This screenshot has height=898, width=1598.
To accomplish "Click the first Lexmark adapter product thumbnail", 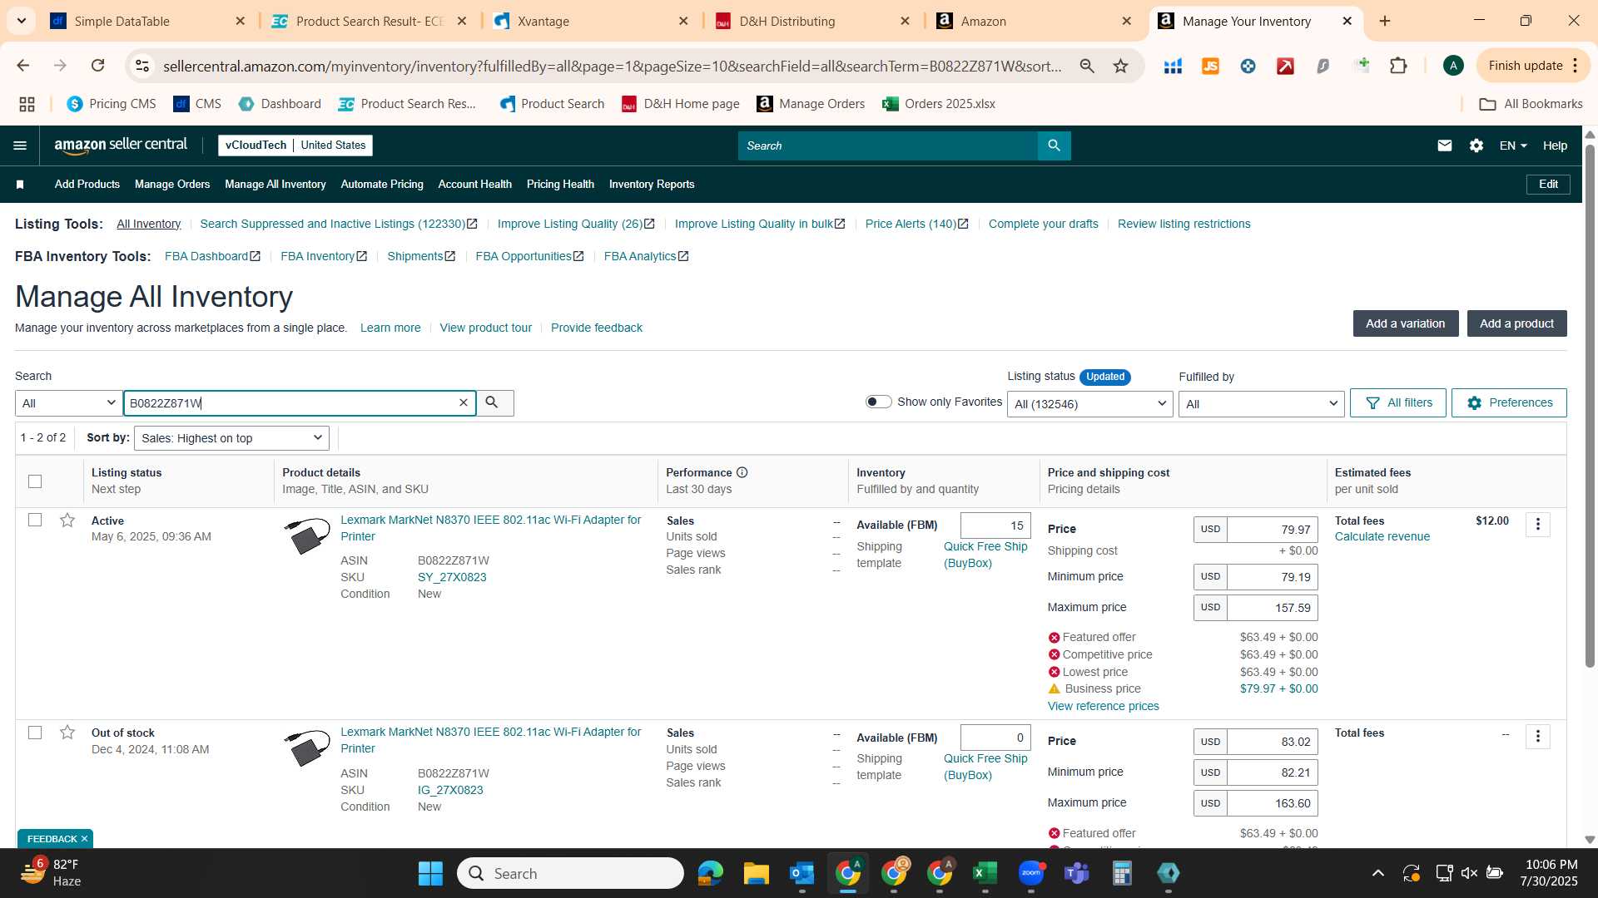I will (306, 536).
